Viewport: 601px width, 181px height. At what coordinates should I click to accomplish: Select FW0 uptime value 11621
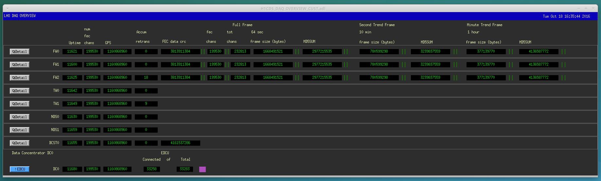[72, 52]
